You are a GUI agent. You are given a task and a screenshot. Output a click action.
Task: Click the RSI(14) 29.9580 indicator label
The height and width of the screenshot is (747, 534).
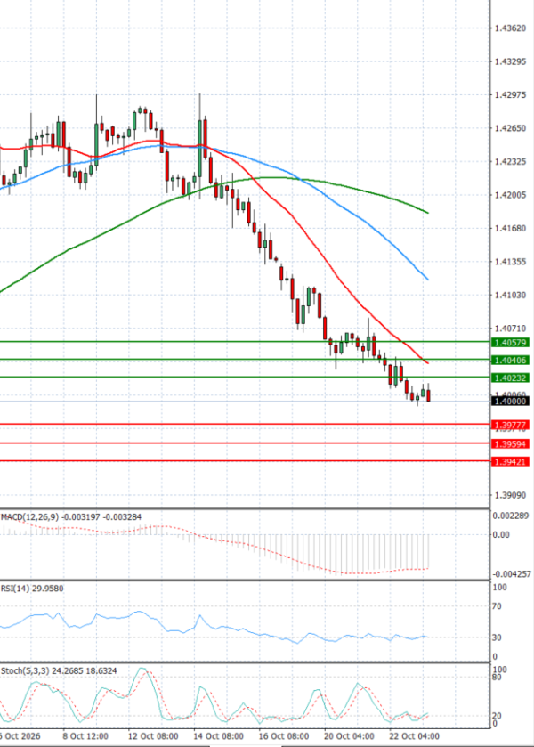[x=32, y=589]
